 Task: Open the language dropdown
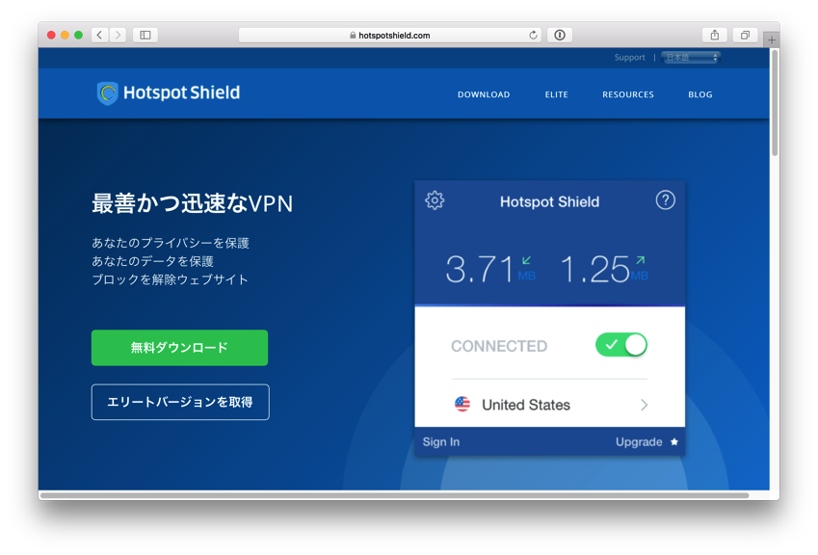click(691, 58)
